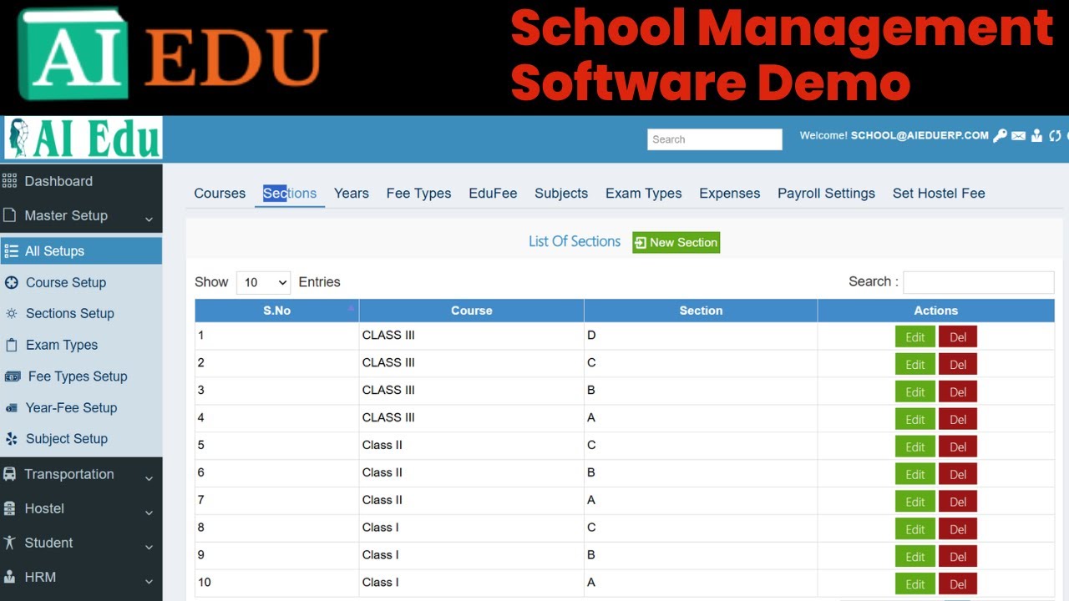Screen dimensions: 1069x601
Task: Delete CLASS III section B row
Action: click(958, 392)
